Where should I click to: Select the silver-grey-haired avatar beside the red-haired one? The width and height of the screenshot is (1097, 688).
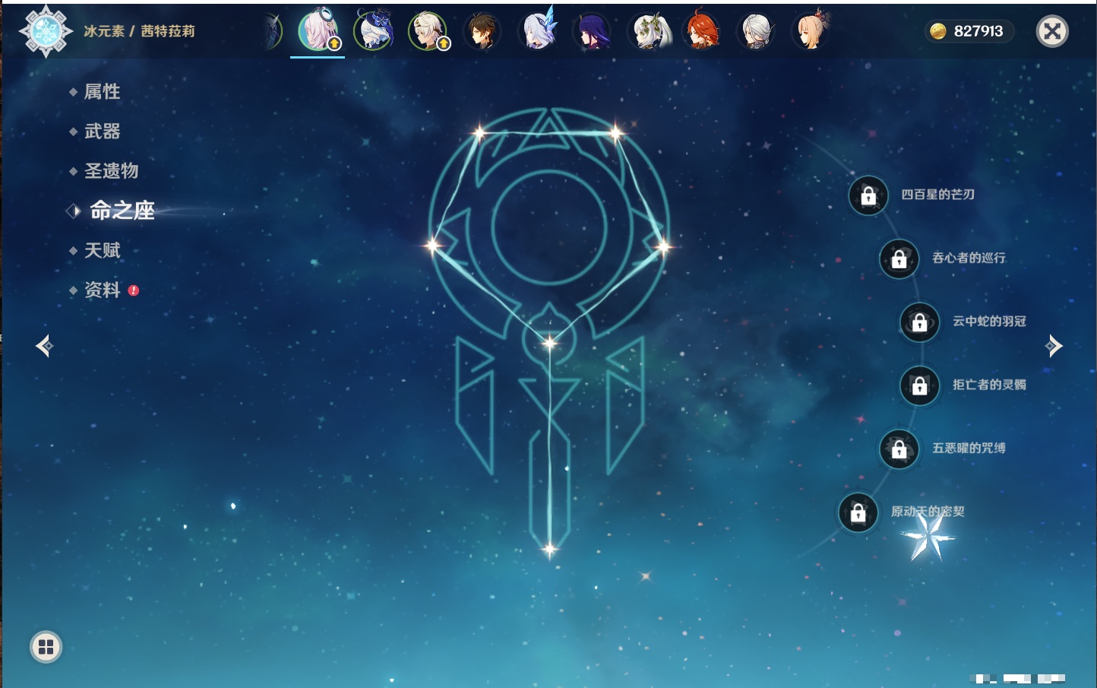[x=756, y=31]
